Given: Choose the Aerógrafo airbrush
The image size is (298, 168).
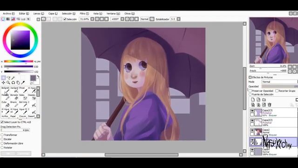Looking at the screenshot, I should click(x=14, y=90).
